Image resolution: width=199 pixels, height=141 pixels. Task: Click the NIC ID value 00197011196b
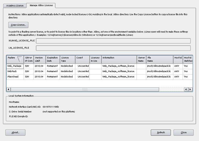pyautogui.click(x=51, y=107)
